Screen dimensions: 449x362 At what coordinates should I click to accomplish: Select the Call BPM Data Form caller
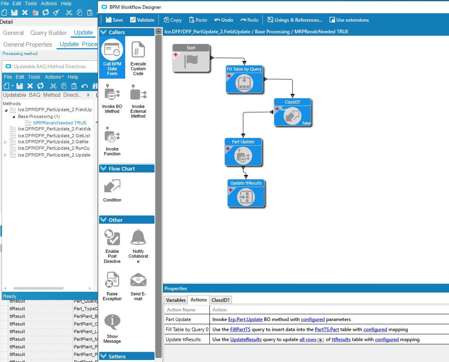point(112,57)
